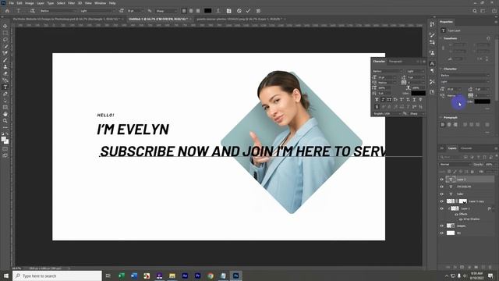The height and width of the screenshot is (281, 499).
Task: Click the color swatch in floating Character panel
Action: 418,93
